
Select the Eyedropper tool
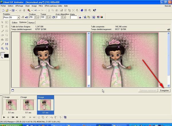tap(2, 44)
